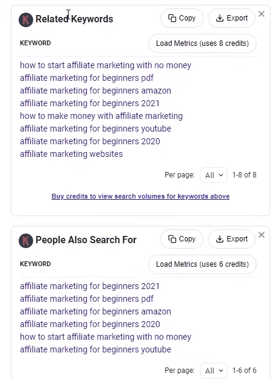Open 'affiliate marketing for beginners youtube' in People Also Search For

tap(95, 349)
